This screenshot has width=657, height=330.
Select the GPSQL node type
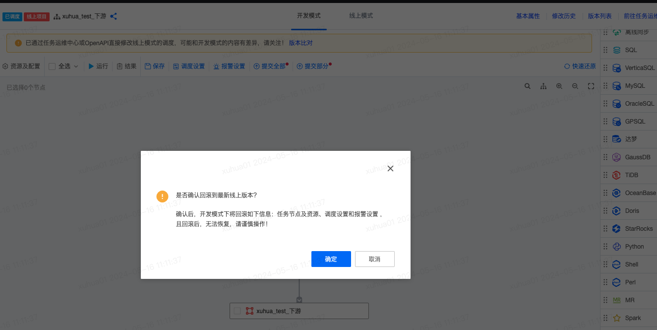[x=629, y=122]
